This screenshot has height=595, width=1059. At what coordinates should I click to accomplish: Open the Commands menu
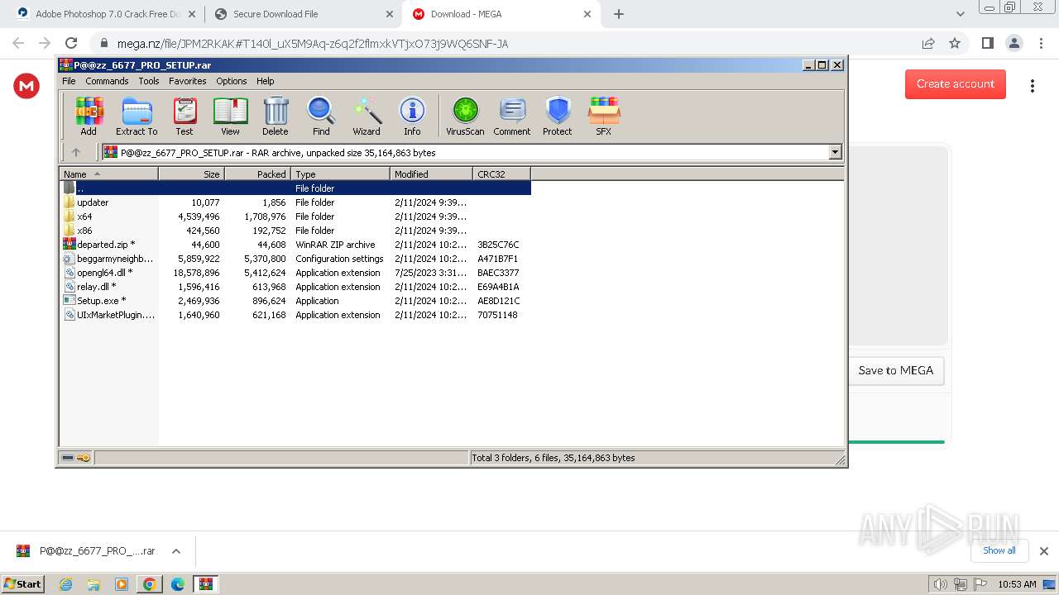(107, 81)
